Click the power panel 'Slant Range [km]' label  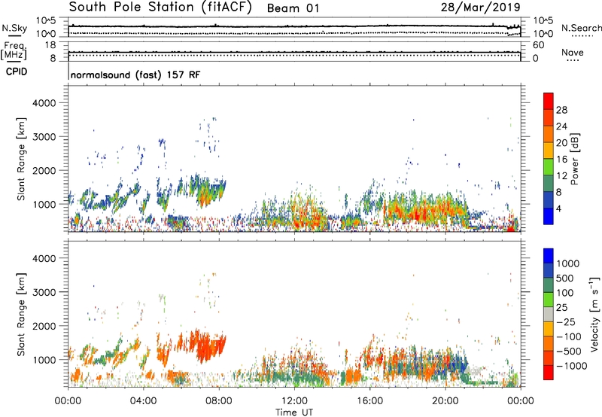(x=21, y=159)
